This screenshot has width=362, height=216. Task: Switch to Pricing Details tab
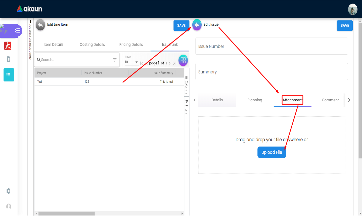coord(131,45)
